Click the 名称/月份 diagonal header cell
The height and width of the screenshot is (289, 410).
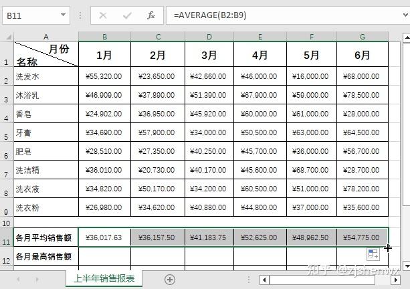coord(46,54)
